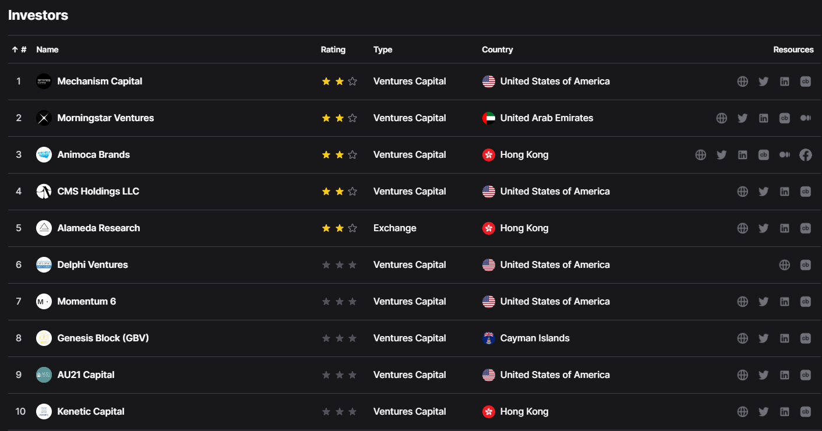Viewport: 822px width, 431px height.
Task: Click the Country column header
Action: click(x=497, y=50)
